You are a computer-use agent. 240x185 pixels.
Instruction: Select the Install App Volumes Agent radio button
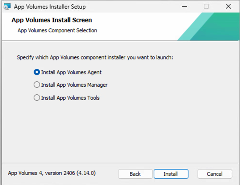(x=37, y=72)
